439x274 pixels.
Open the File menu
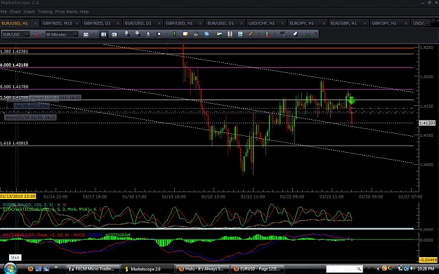pyautogui.click(x=4, y=12)
